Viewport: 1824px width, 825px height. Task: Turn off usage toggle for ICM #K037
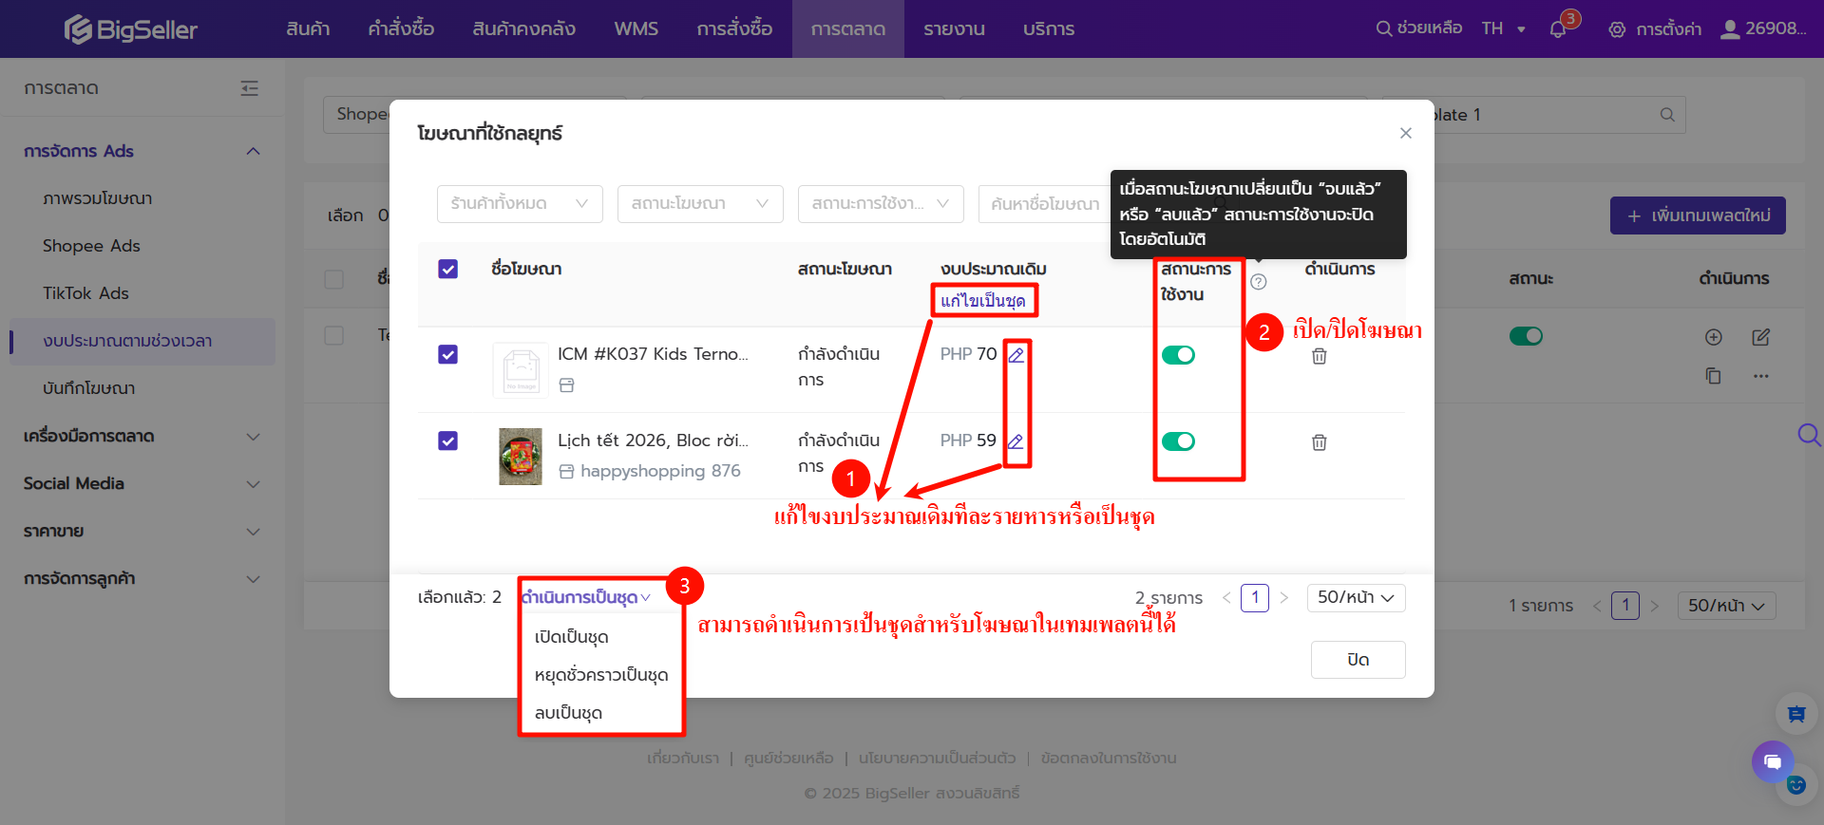tap(1179, 355)
